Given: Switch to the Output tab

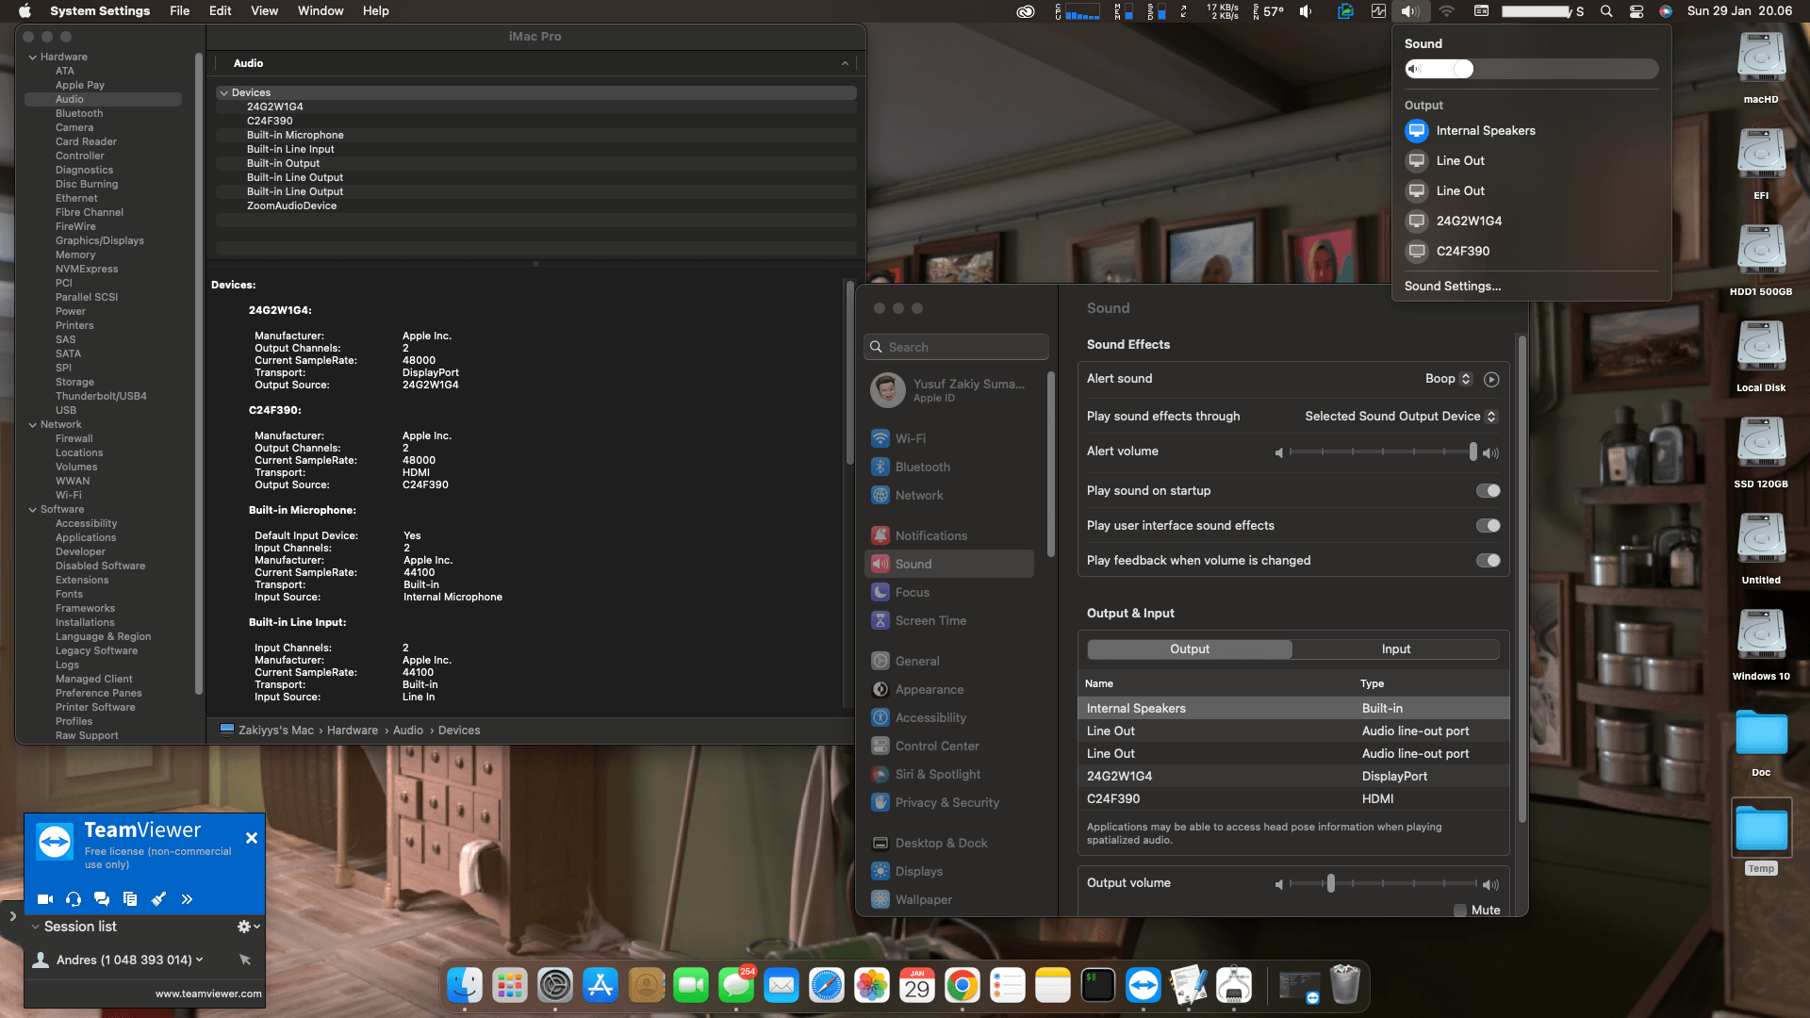Looking at the screenshot, I should pos(1190,649).
